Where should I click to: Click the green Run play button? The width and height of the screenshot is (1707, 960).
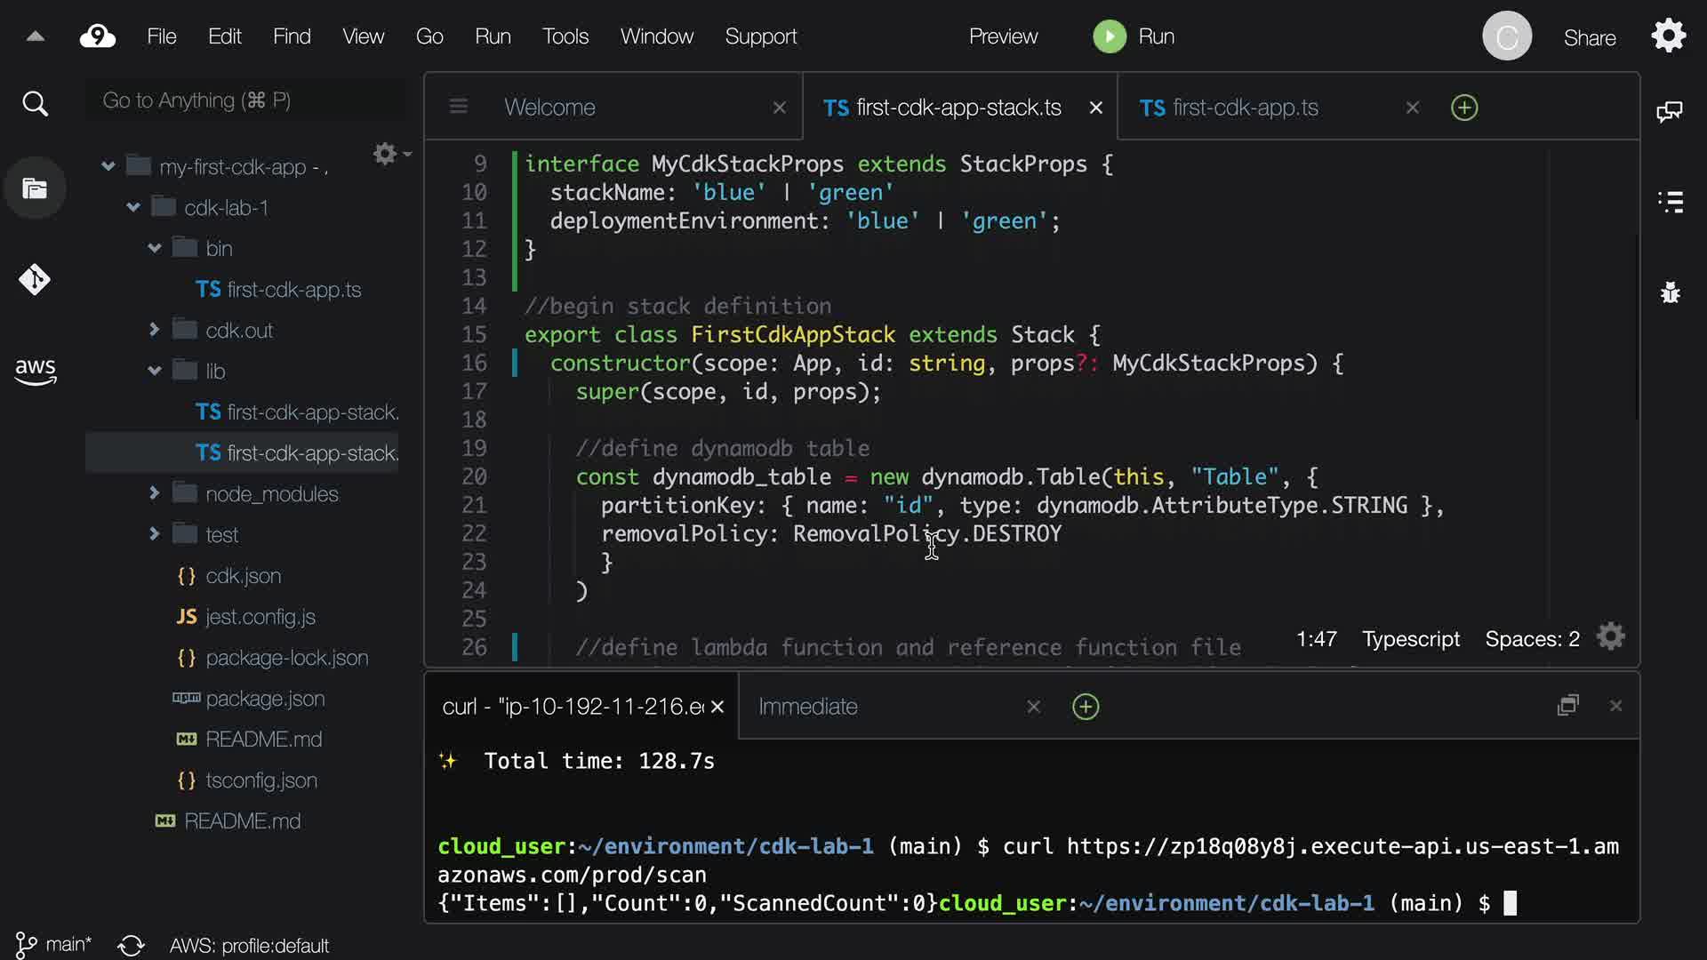coord(1109,36)
